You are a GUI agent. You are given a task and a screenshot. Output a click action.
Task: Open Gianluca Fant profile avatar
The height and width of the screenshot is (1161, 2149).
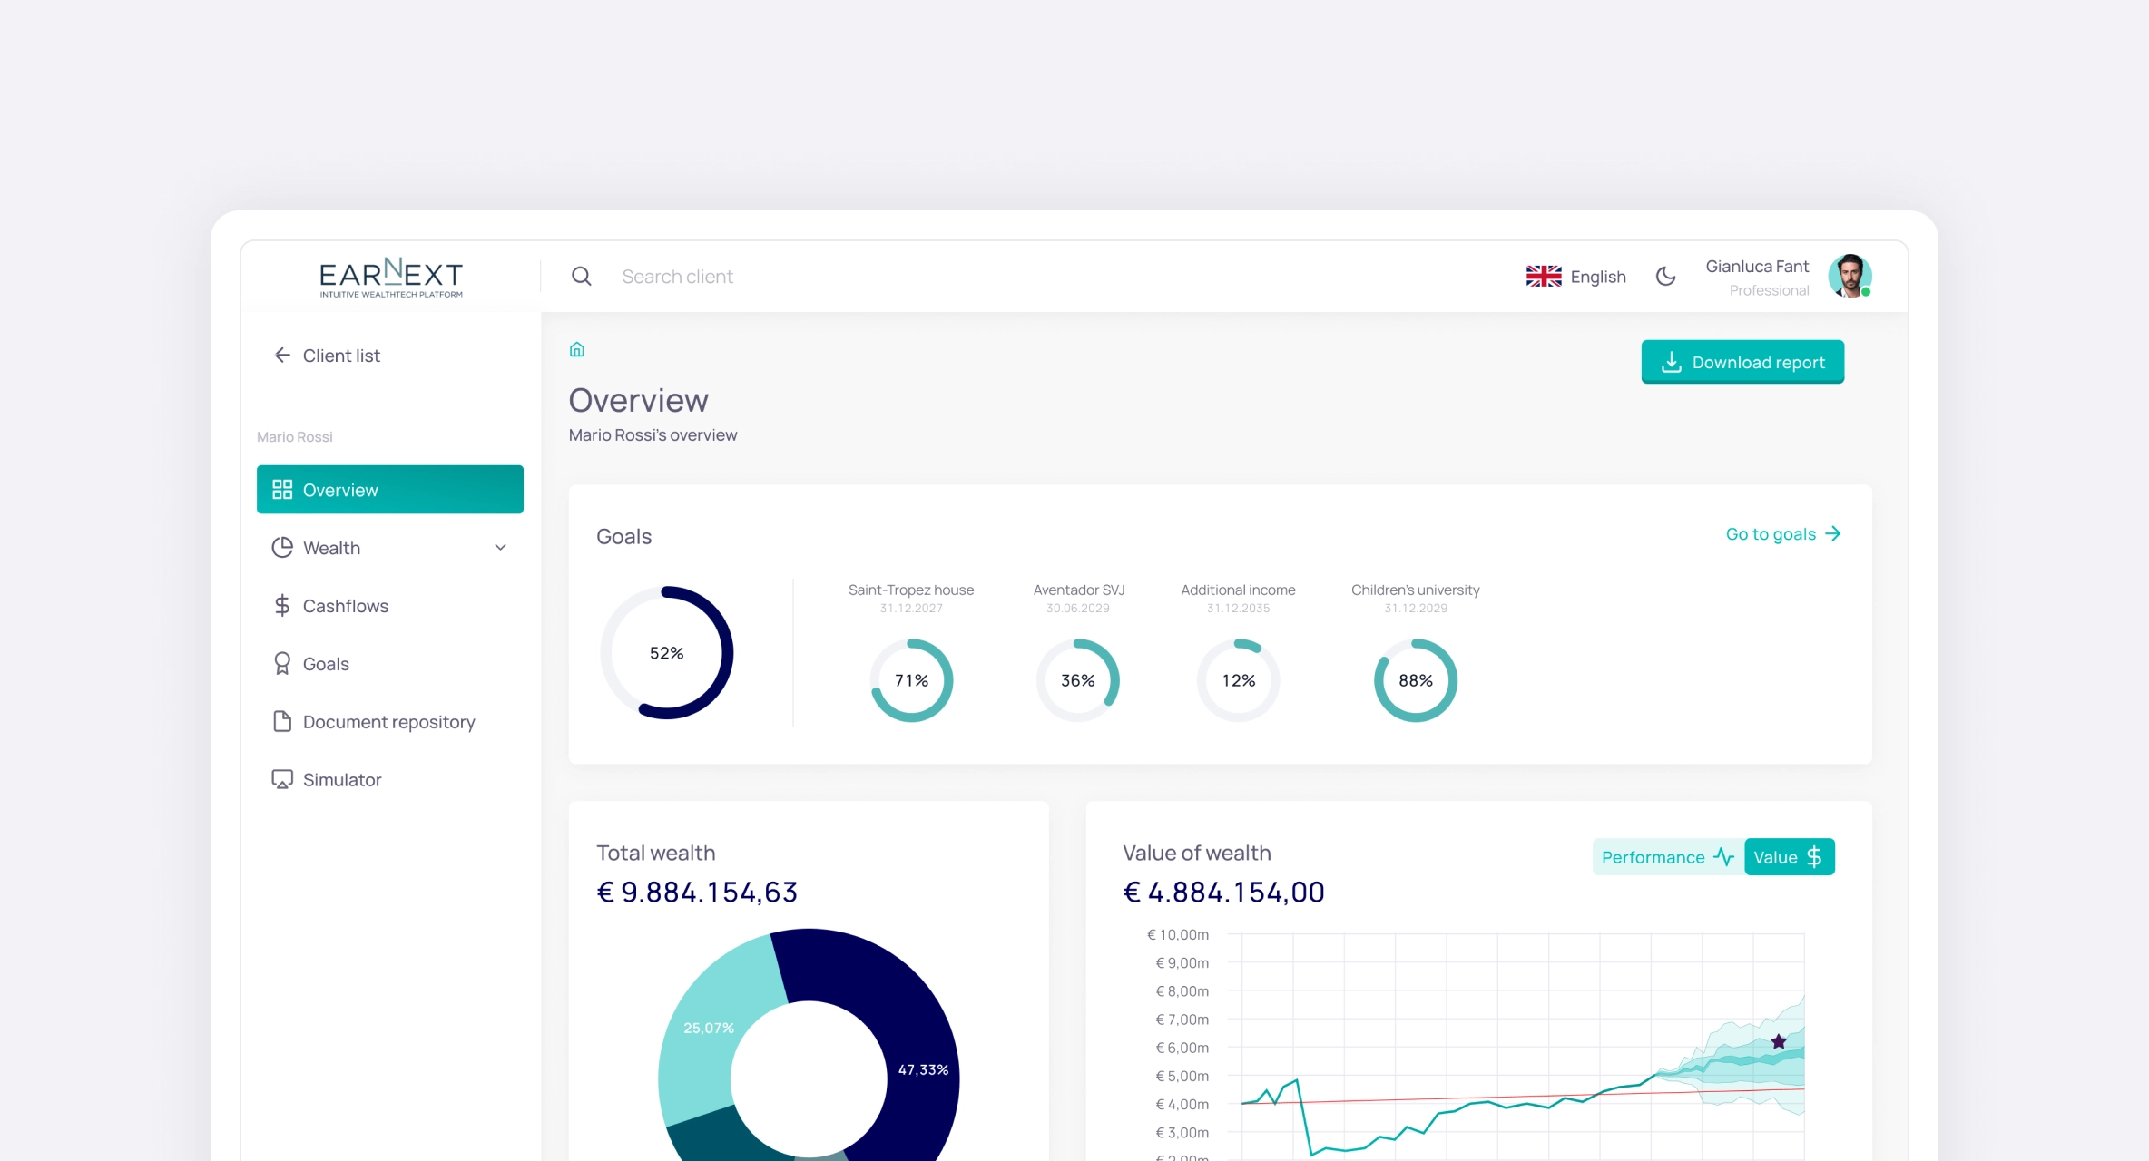coord(1850,277)
